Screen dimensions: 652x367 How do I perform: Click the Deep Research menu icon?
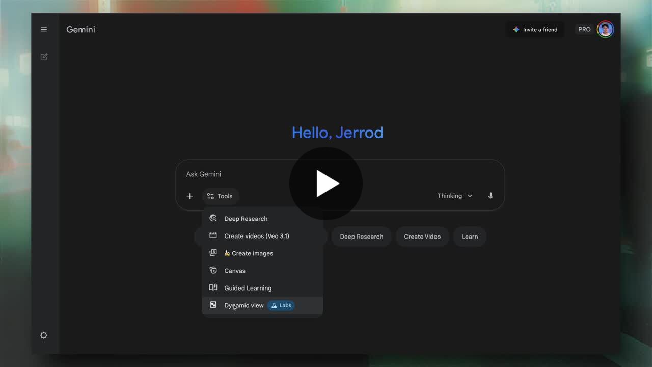coord(213,218)
